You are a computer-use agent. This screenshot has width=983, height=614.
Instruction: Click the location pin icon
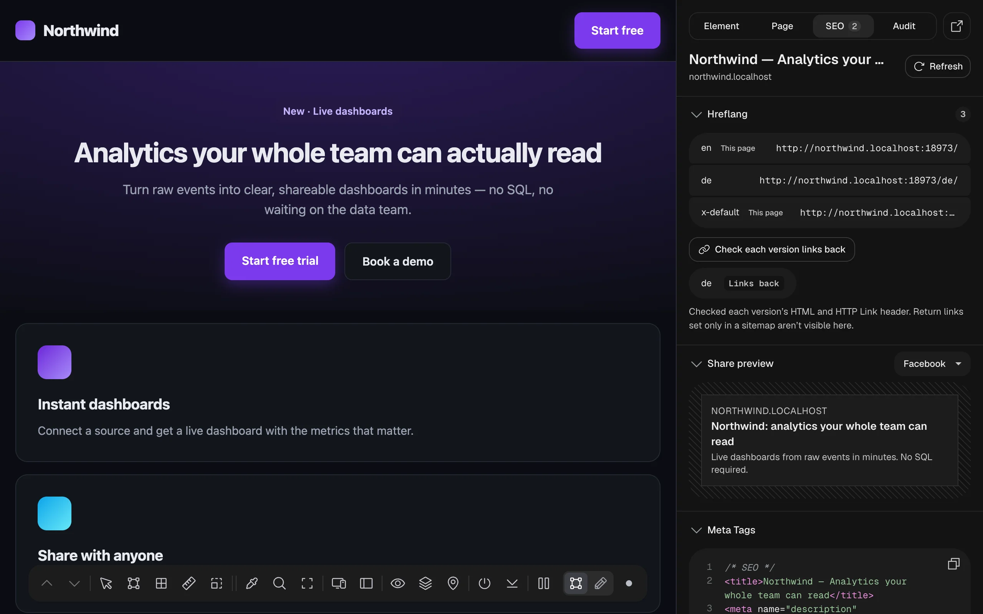click(x=453, y=584)
